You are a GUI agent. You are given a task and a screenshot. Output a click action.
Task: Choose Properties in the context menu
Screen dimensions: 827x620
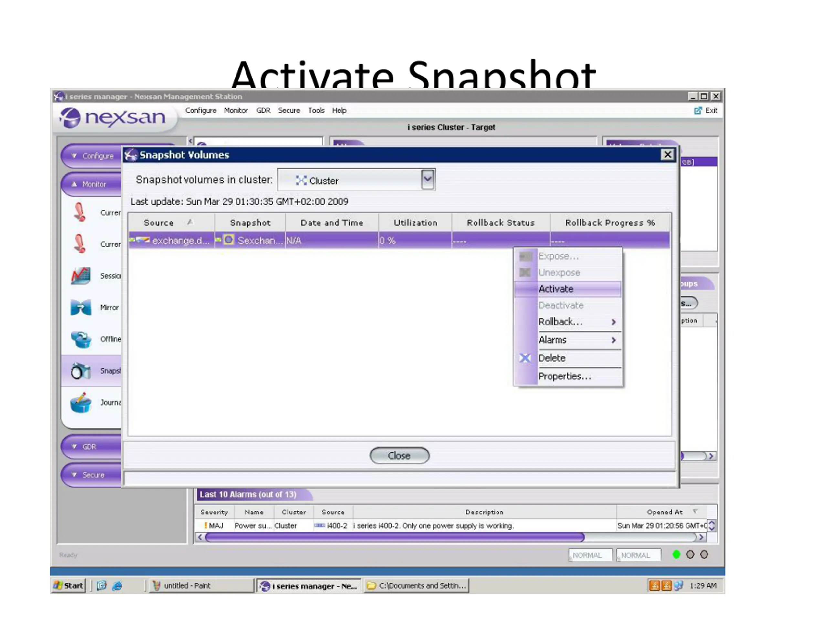click(x=568, y=376)
